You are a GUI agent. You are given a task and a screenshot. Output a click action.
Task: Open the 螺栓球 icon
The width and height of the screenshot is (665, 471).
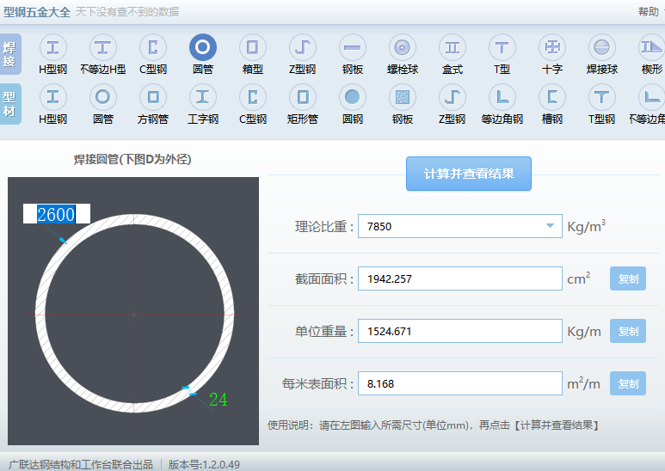403,47
